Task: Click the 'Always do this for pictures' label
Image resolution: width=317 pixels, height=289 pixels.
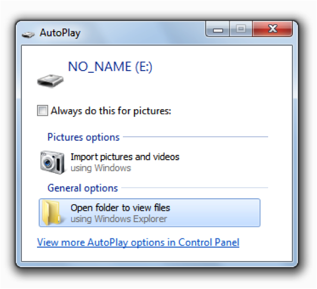Action: pos(111,111)
